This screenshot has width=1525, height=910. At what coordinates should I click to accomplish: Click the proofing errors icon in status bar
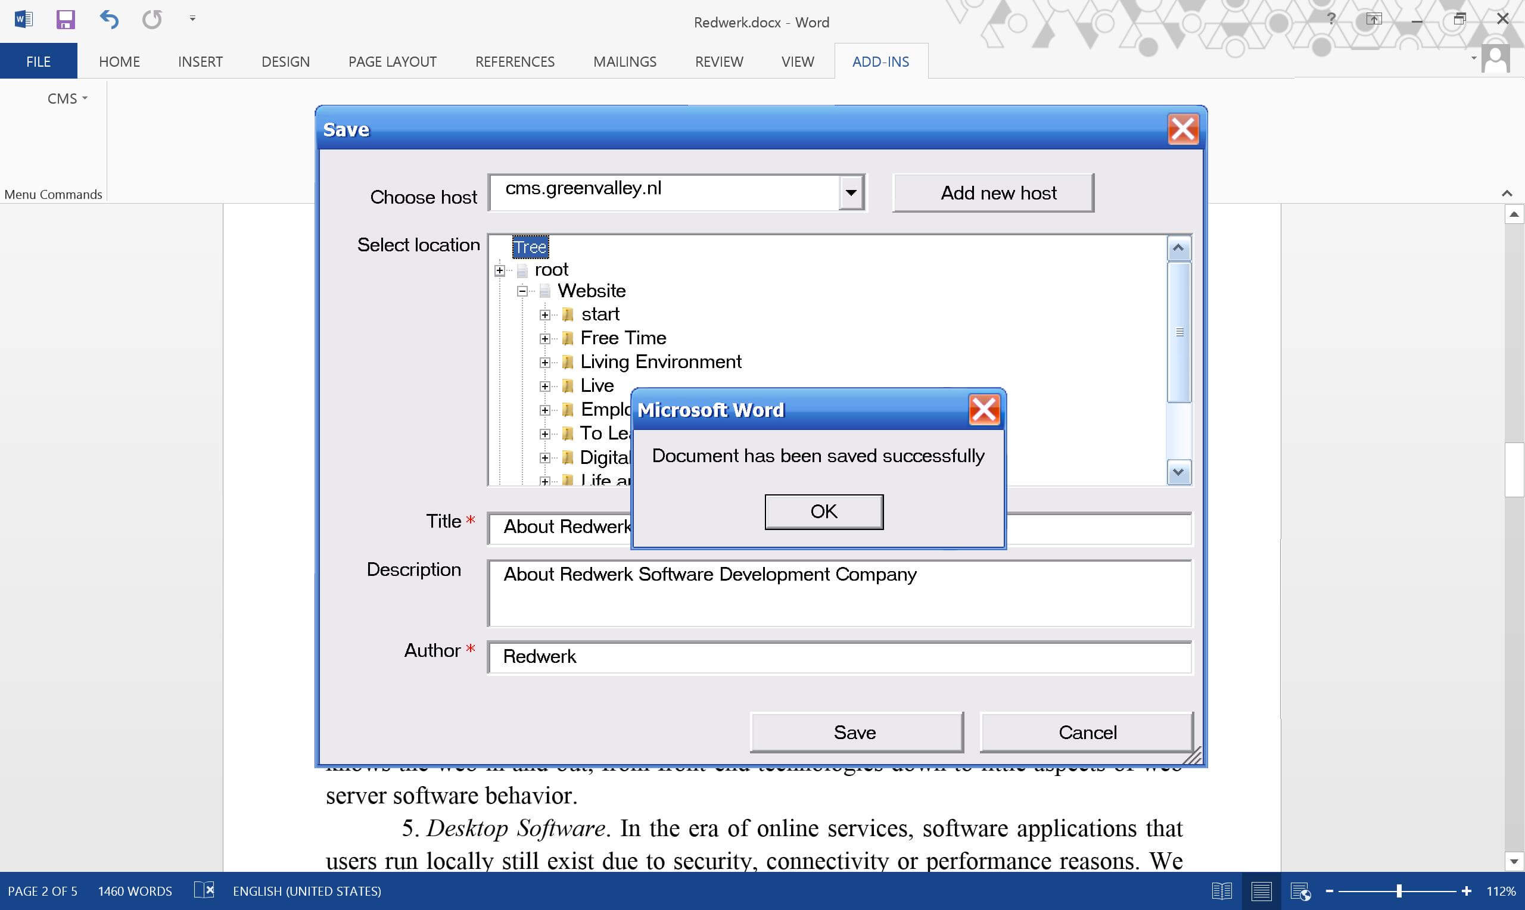click(204, 890)
